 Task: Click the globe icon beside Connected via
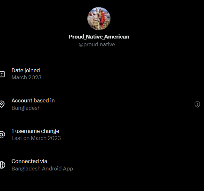2,165
